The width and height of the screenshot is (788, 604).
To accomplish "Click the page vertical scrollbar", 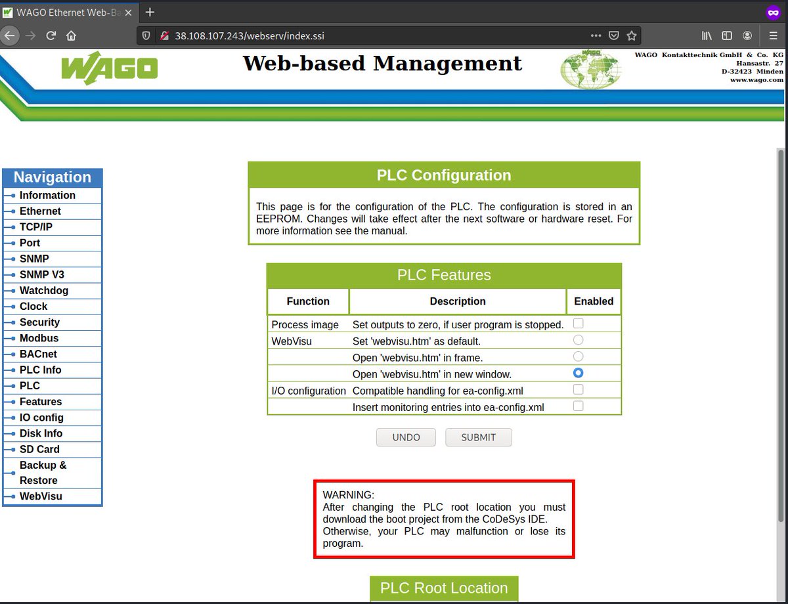I will [x=781, y=335].
